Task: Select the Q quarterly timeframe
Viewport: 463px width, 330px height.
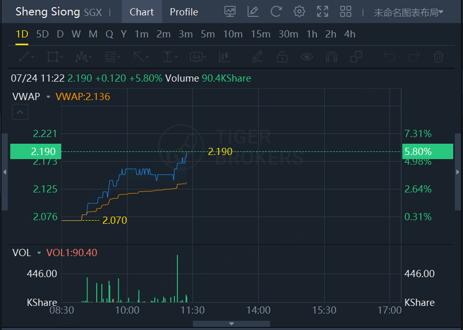Action: [x=109, y=34]
